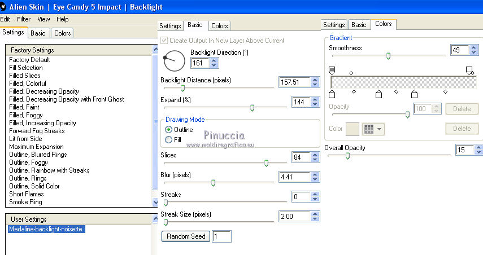
Task: Adjust the Smoothness slider
Action: 389,56
